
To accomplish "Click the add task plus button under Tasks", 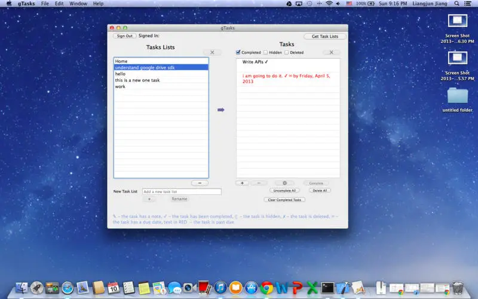I will tap(242, 183).
